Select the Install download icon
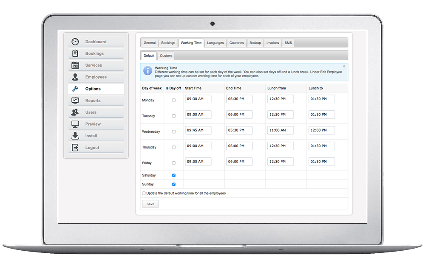The height and width of the screenshot is (269, 425). pos(75,136)
